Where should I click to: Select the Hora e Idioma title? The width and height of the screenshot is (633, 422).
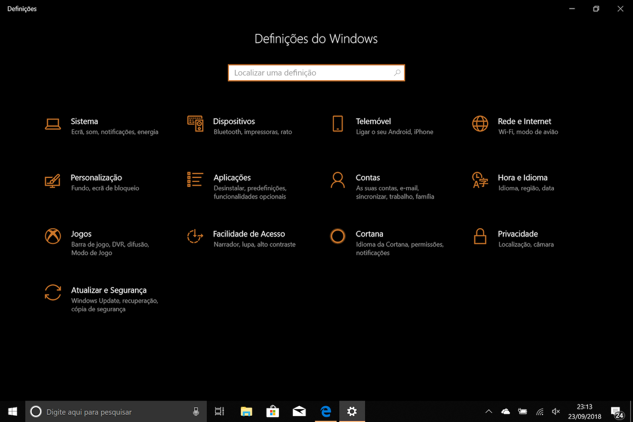[x=523, y=178]
